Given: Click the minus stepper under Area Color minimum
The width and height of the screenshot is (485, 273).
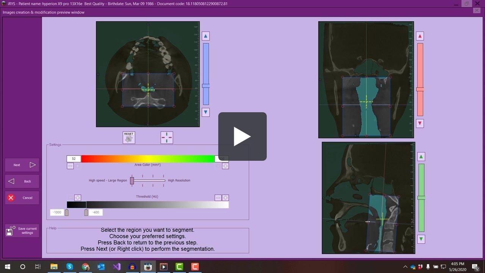Looking at the screenshot, I should coord(70,166).
